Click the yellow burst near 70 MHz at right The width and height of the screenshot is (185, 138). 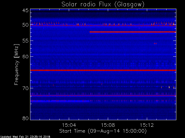pos(169,87)
